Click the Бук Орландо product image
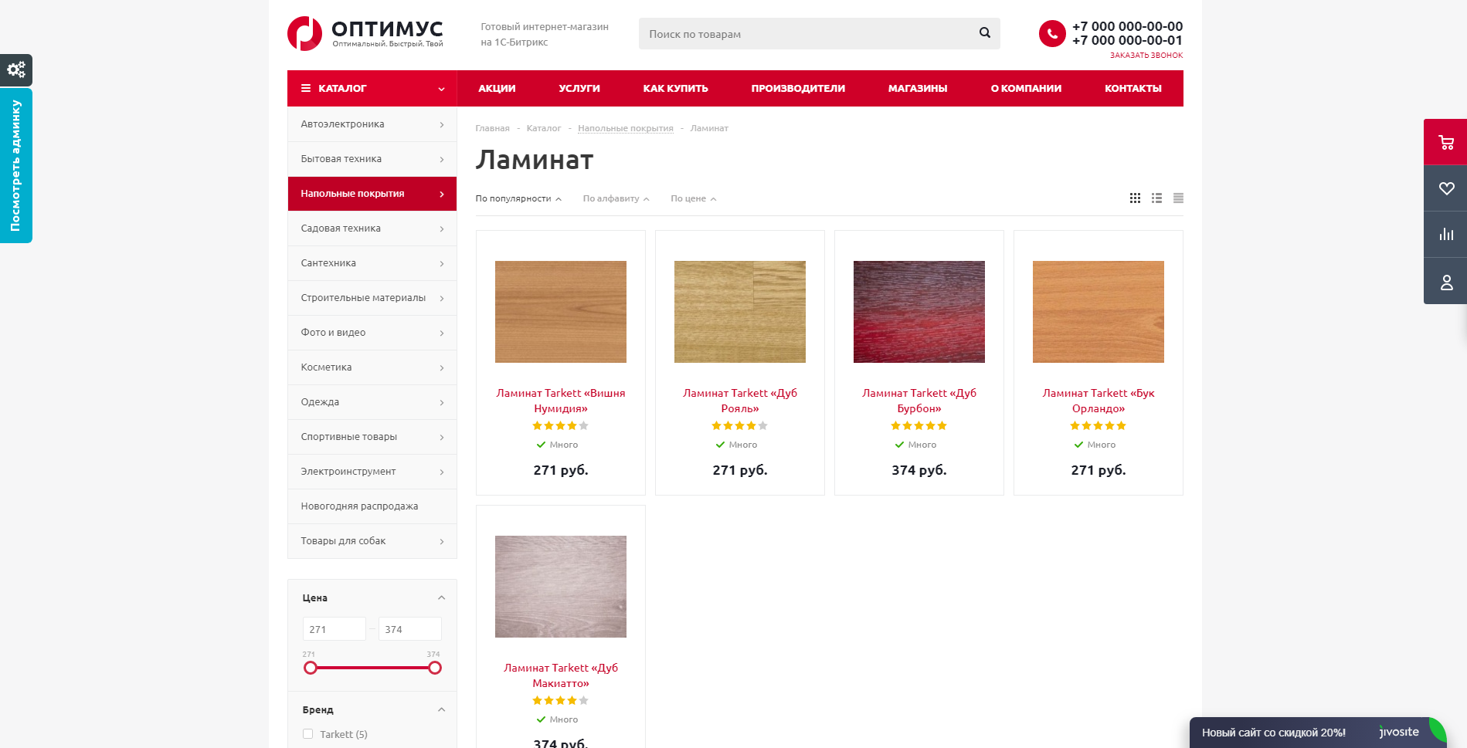The image size is (1467, 748). (1099, 312)
